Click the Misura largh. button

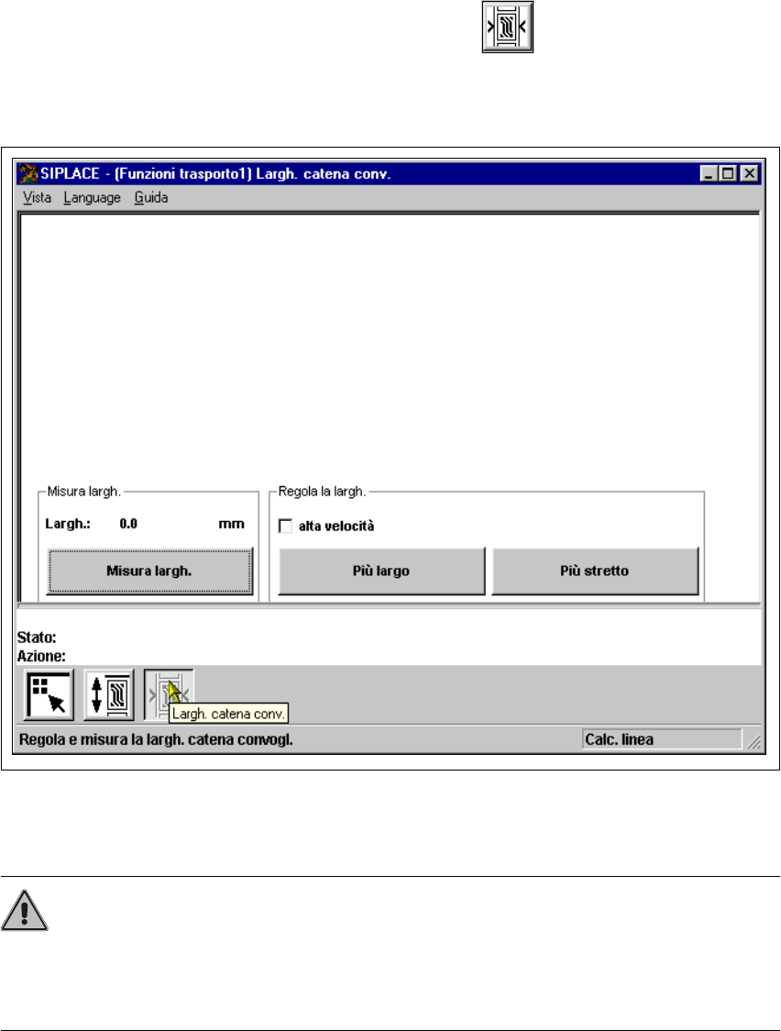click(x=149, y=571)
